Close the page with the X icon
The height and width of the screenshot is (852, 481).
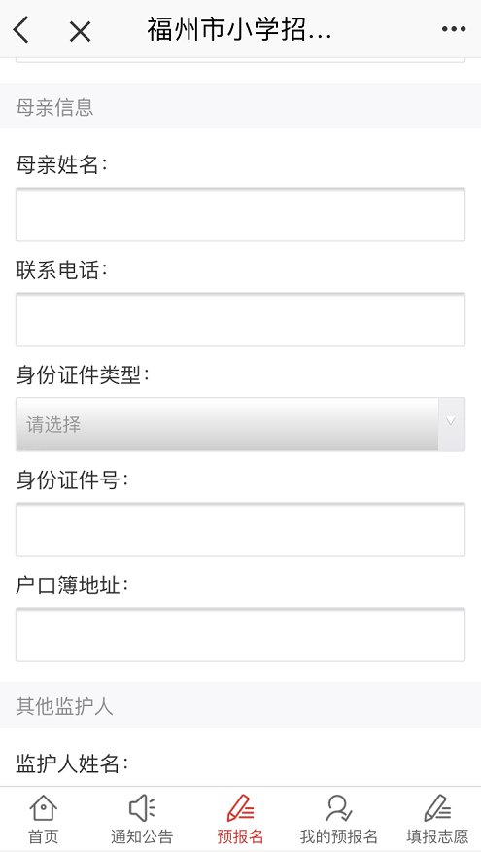pyautogui.click(x=80, y=31)
